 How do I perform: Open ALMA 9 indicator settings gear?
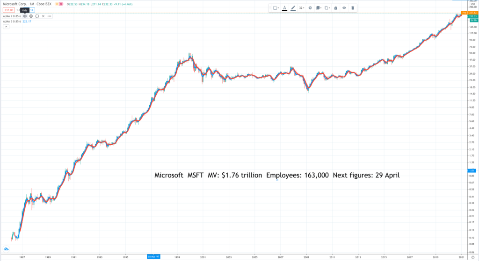pos(31,16)
